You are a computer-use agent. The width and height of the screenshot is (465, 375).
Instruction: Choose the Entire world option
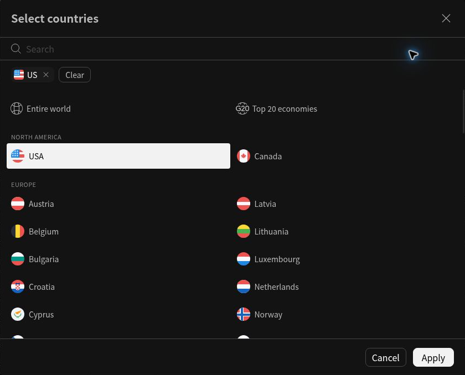coord(118,109)
